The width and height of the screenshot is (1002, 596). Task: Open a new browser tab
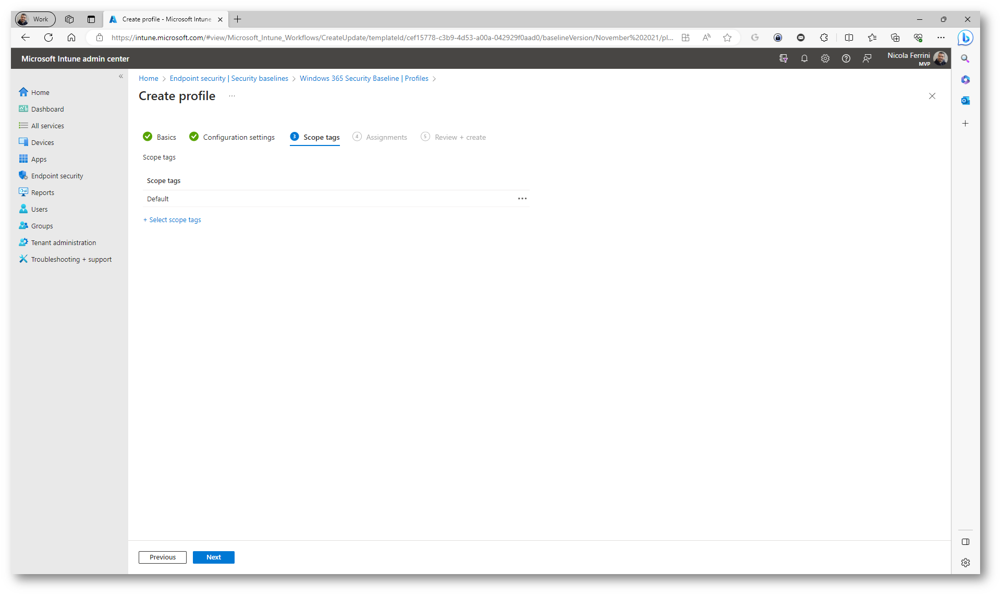pos(238,19)
